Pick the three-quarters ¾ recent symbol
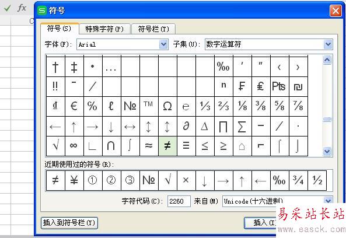This screenshot has height=238, width=346. tap(298, 180)
